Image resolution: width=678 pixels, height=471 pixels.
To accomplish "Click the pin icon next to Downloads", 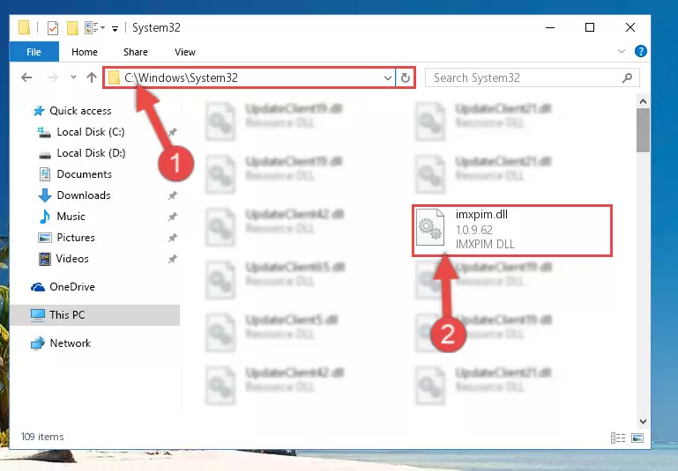I will (x=173, y=195).
